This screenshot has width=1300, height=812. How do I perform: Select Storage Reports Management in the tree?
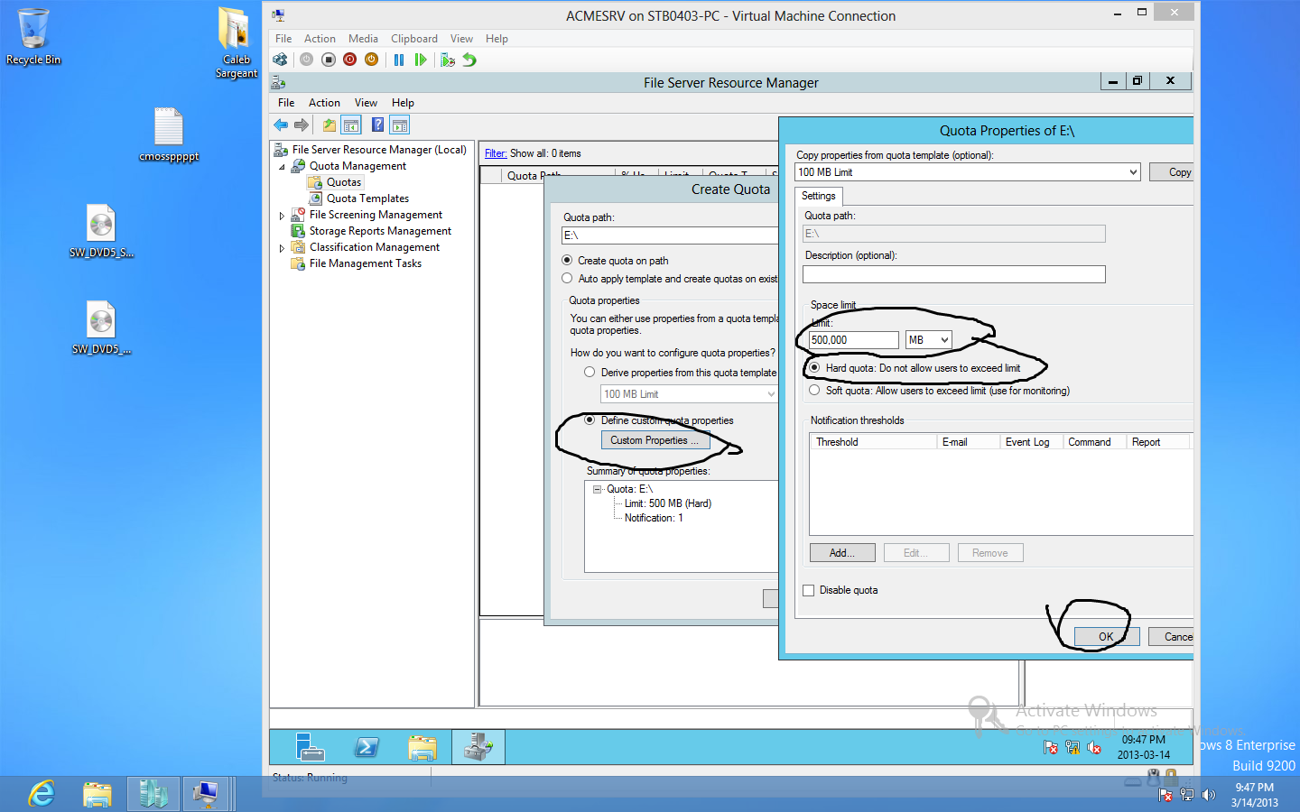coord(380,231)
